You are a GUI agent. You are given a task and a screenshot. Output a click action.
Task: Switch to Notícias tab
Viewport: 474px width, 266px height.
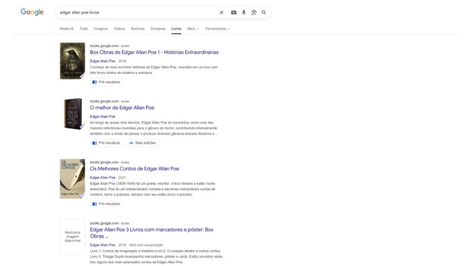137,28
